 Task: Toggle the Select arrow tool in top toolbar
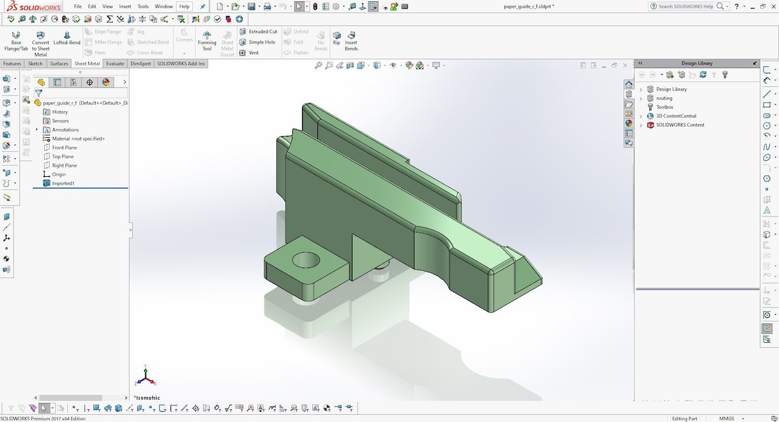pyautogui.click(x=299, y=6)
